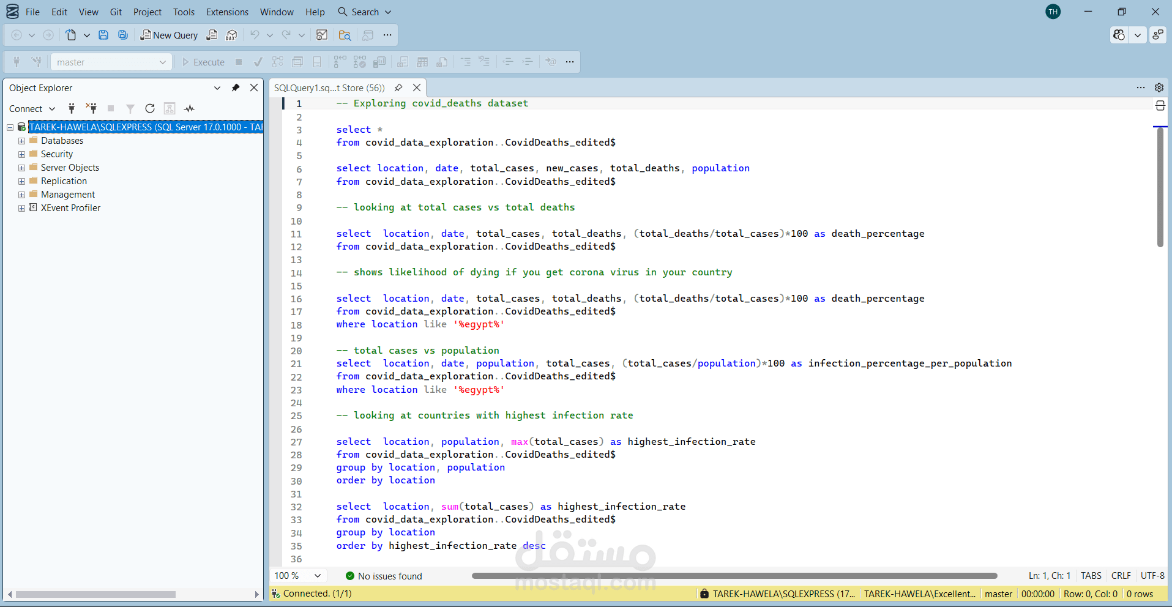Click the Execute button
The height and width of the screenshot is (607, 1172).
point(203,62)
